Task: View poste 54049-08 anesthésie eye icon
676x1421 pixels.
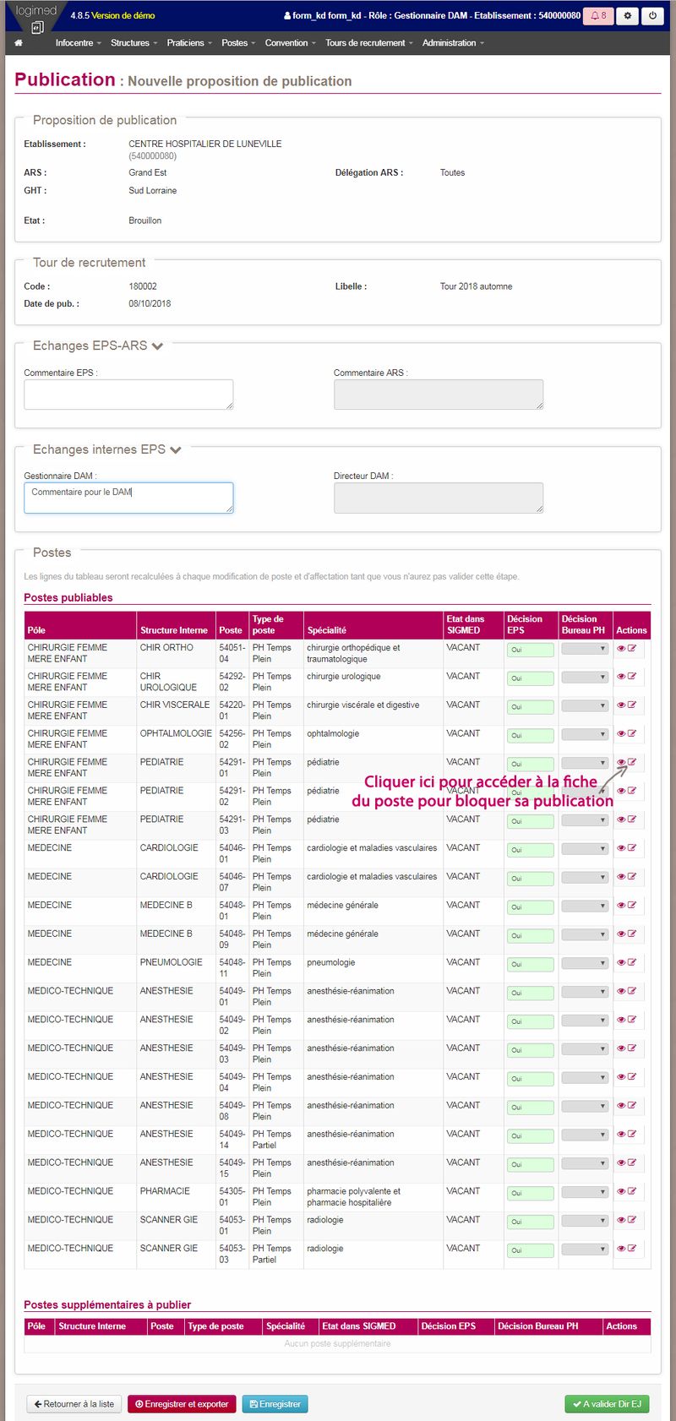Action: click(621, 1106)
